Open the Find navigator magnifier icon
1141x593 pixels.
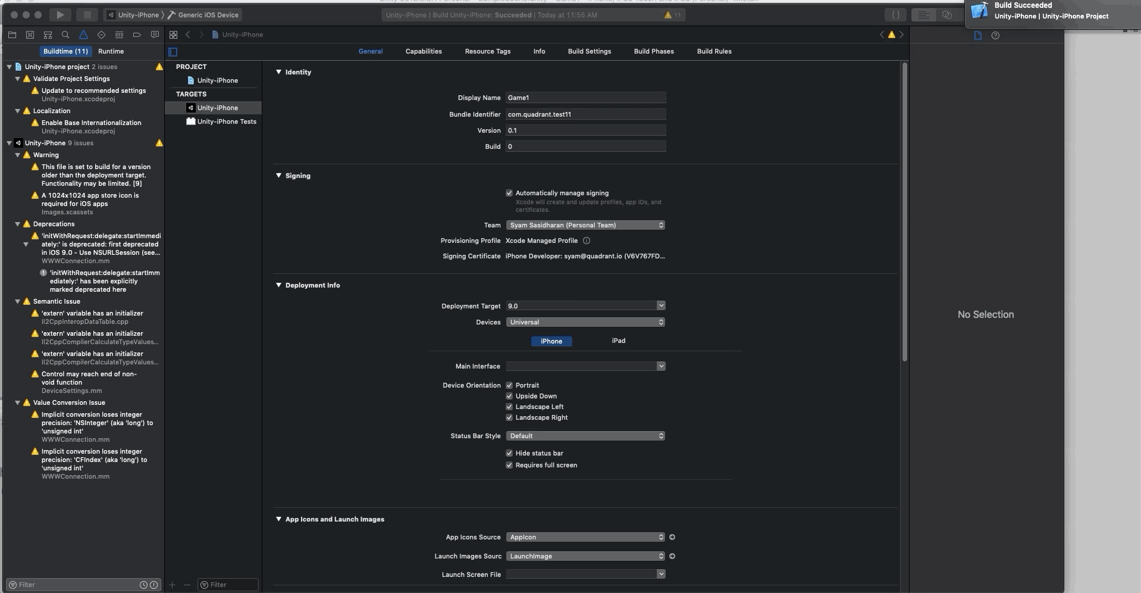coord(65,35)
